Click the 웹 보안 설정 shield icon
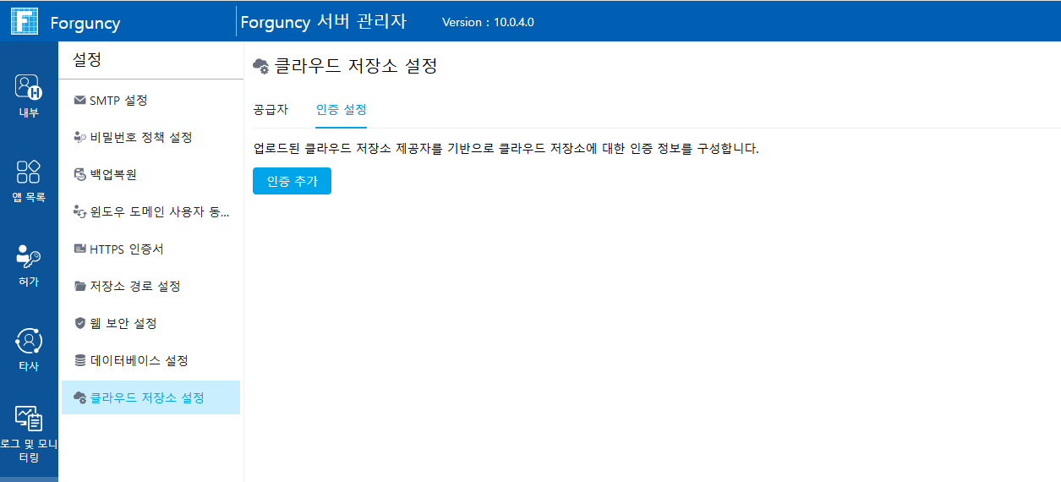The image size is (1061, 482). click(79, 323)
